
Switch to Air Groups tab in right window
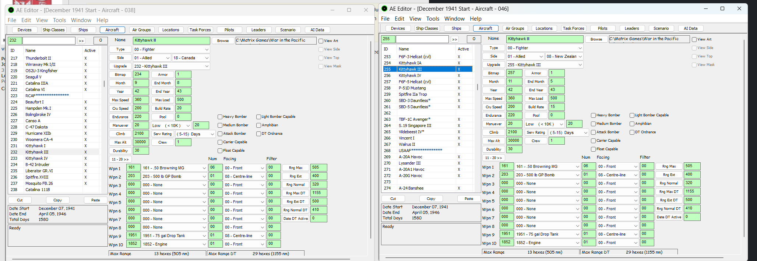(x=515, y=28)
